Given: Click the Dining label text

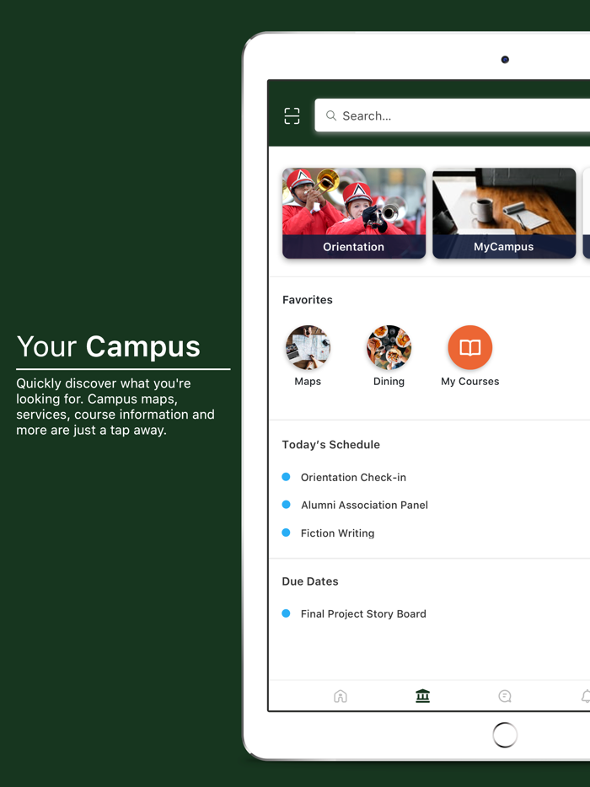Looking at the screenshot, I should (389, 382).
